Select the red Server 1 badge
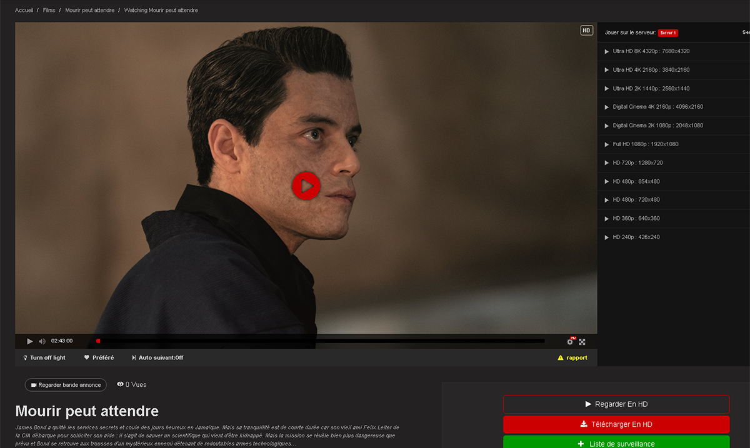 pyautogui.click(x=667, y=32)
